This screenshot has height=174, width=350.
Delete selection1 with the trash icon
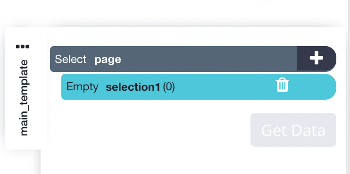(283, 85)
